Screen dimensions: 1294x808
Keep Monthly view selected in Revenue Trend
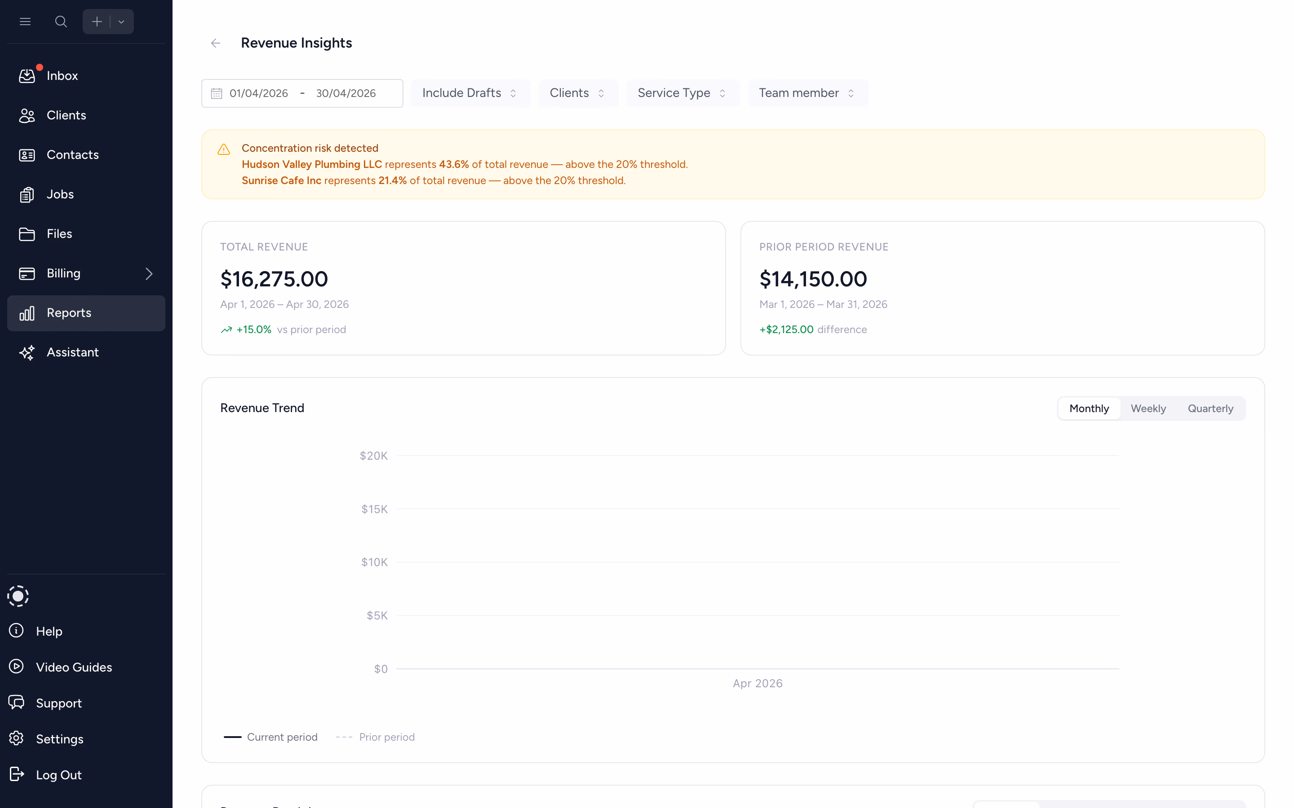coord(1089,408)
